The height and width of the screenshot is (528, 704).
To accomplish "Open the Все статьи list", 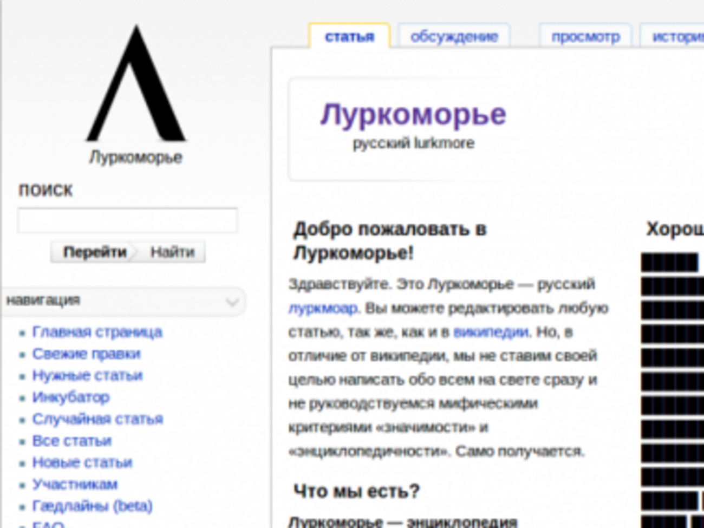I will [71, 441].
